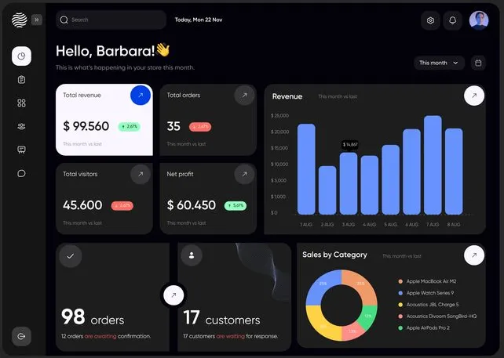
Task: Open notifications bell icon
Action: pyautogui.click(x=452, y=20)
